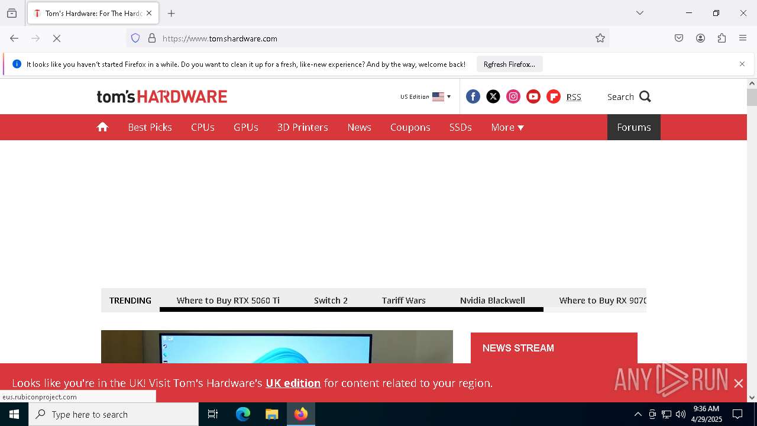The width and height of the screenshot is (757, 426).
Task: Visit the Forums button
Action: 634,127
